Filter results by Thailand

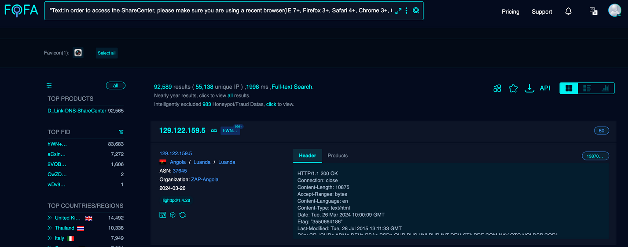tap(65, 228)
